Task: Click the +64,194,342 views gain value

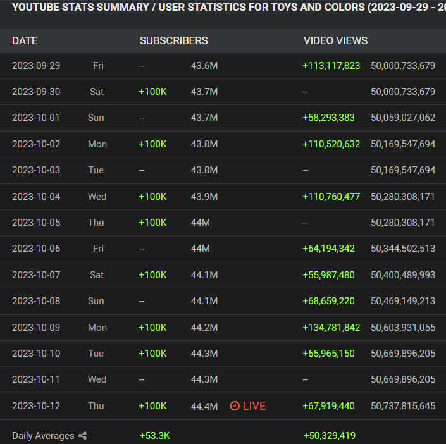Action: [x=328, y=249]
